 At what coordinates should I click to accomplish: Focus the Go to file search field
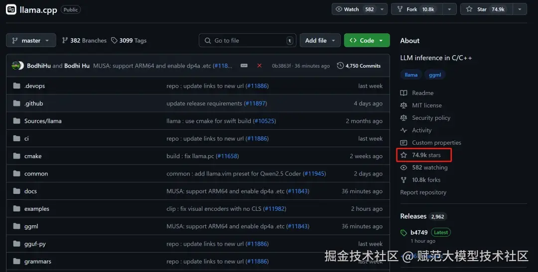248,40
